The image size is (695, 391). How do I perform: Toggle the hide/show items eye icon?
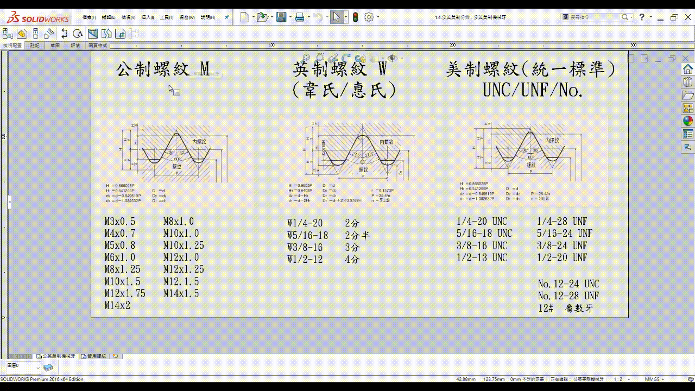click(x=392, y=58)
